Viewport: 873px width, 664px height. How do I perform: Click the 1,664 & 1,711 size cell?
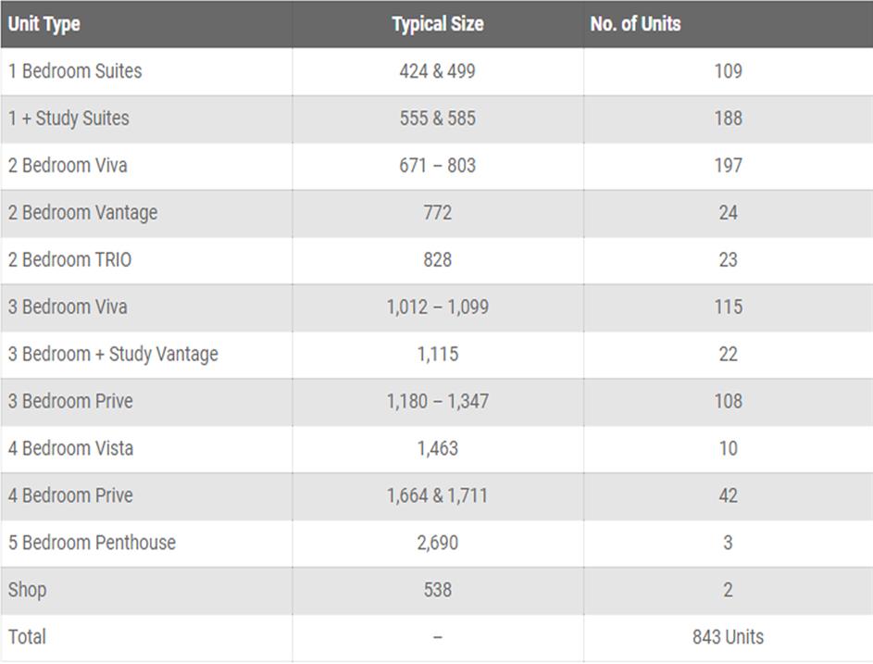click(438, 495)
